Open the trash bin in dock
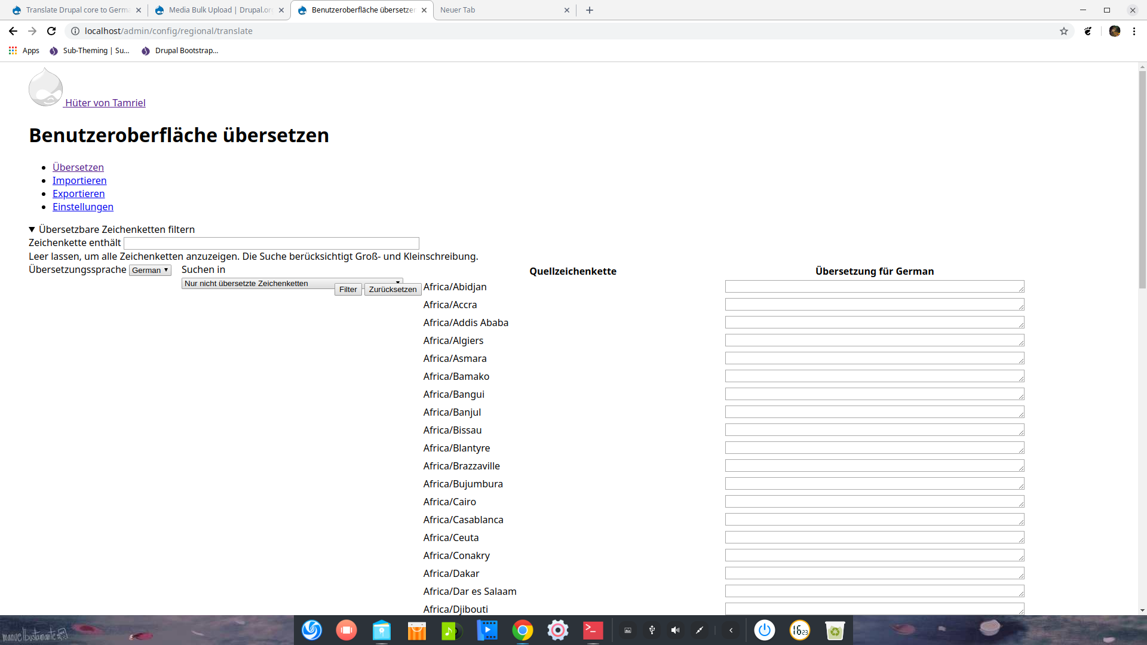The width and height of the screenshot is (1147, 645). (835, 630)
